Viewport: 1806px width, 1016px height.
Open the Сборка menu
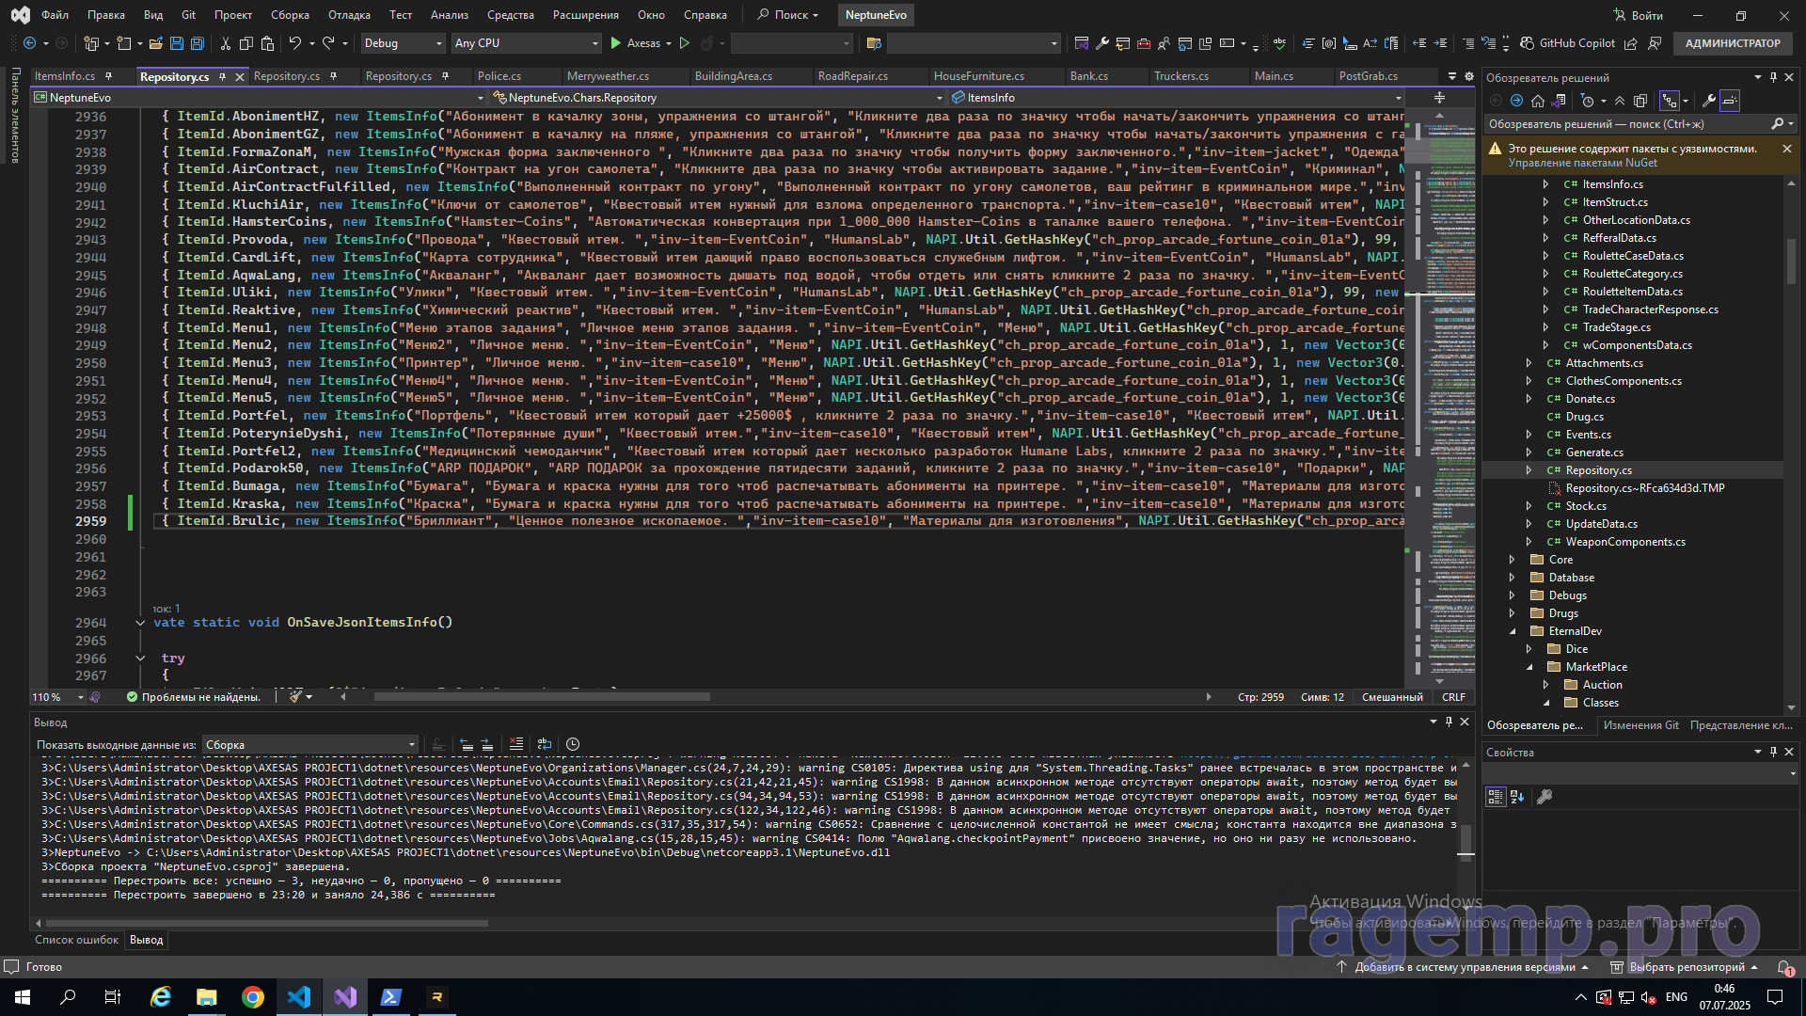(x=290, y=15)
